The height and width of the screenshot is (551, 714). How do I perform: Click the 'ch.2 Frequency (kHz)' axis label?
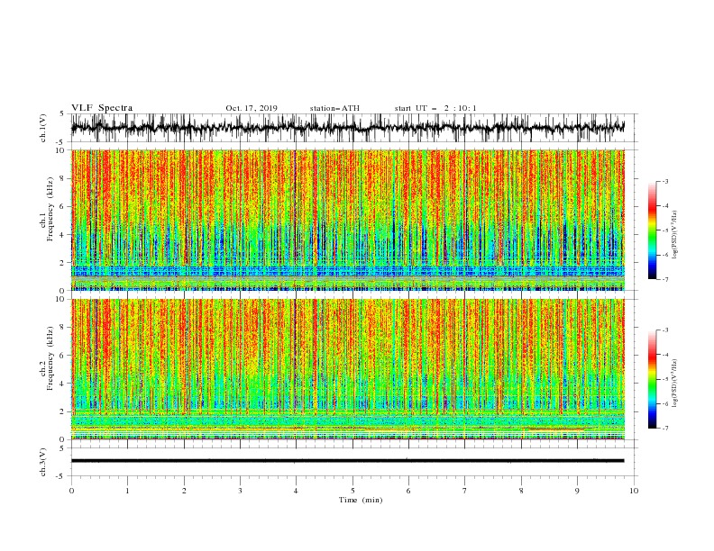click(47, 358)
